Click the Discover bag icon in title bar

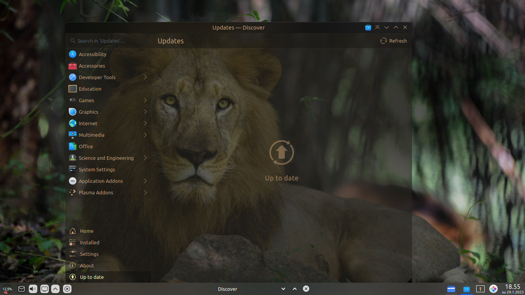click(x=368, y=28)
